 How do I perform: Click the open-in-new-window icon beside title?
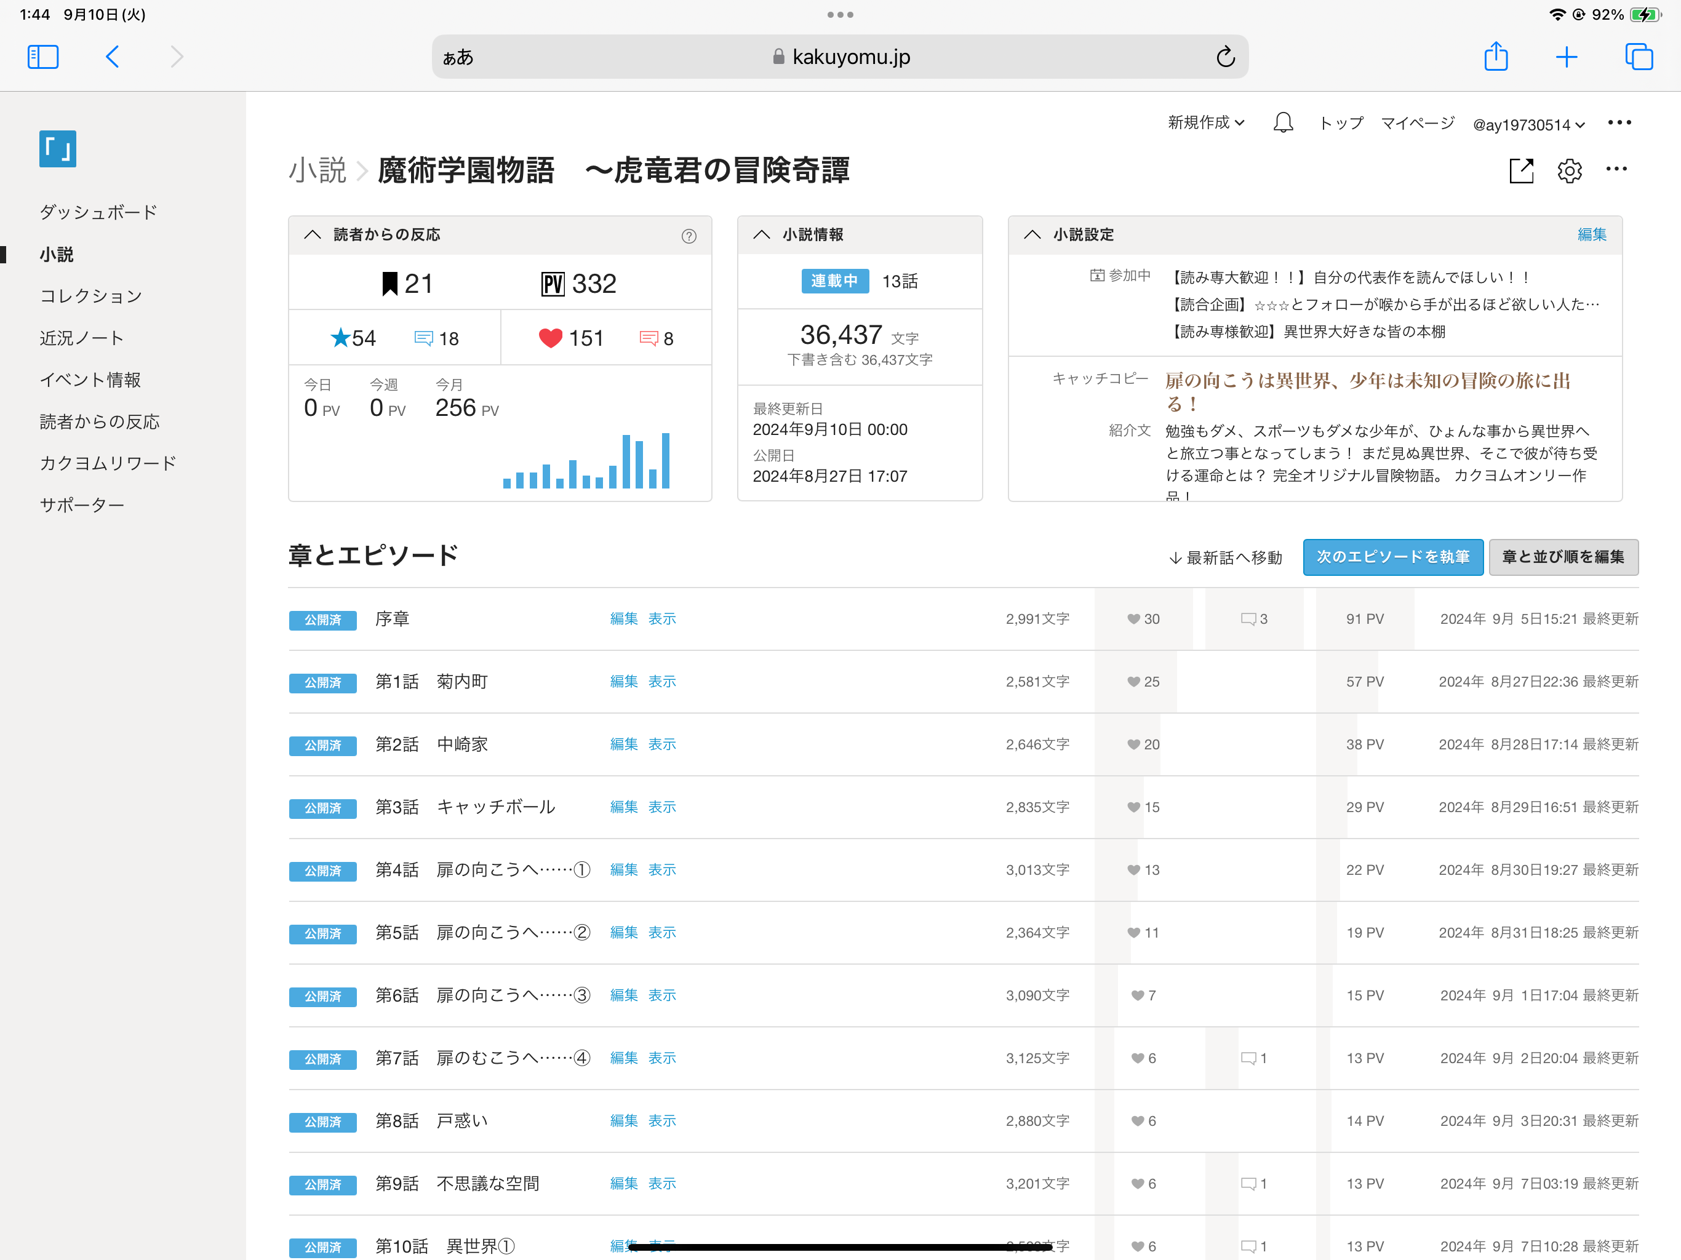click(1520, 171)
